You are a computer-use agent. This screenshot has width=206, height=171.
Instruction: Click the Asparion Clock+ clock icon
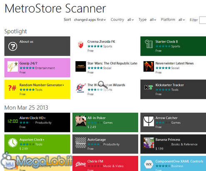(x=12, y=143)
